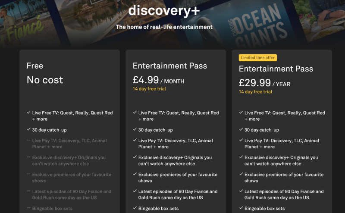Click Latest episodes of 90 Day Fiancé in yearly plan
345x213 pixels.
tap(284, 194)
